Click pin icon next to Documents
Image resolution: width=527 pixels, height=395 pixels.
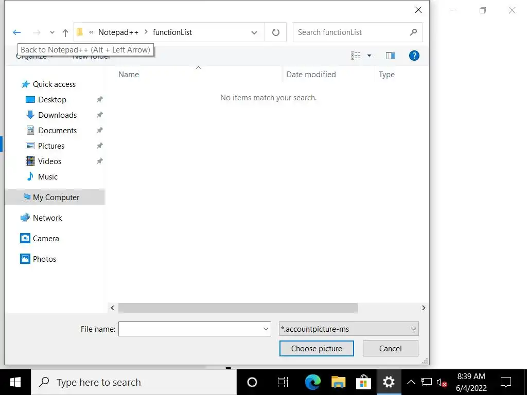(x=99, y=130)
